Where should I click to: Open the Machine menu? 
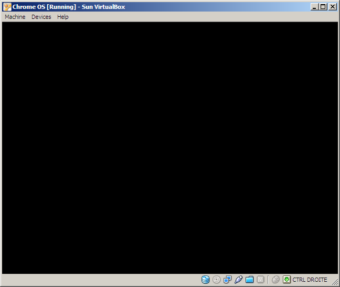click(x=15, y=17)
